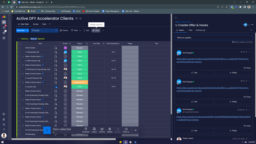Switch to the Kanban view tab

pyautogui.click(x=36, y=24)
